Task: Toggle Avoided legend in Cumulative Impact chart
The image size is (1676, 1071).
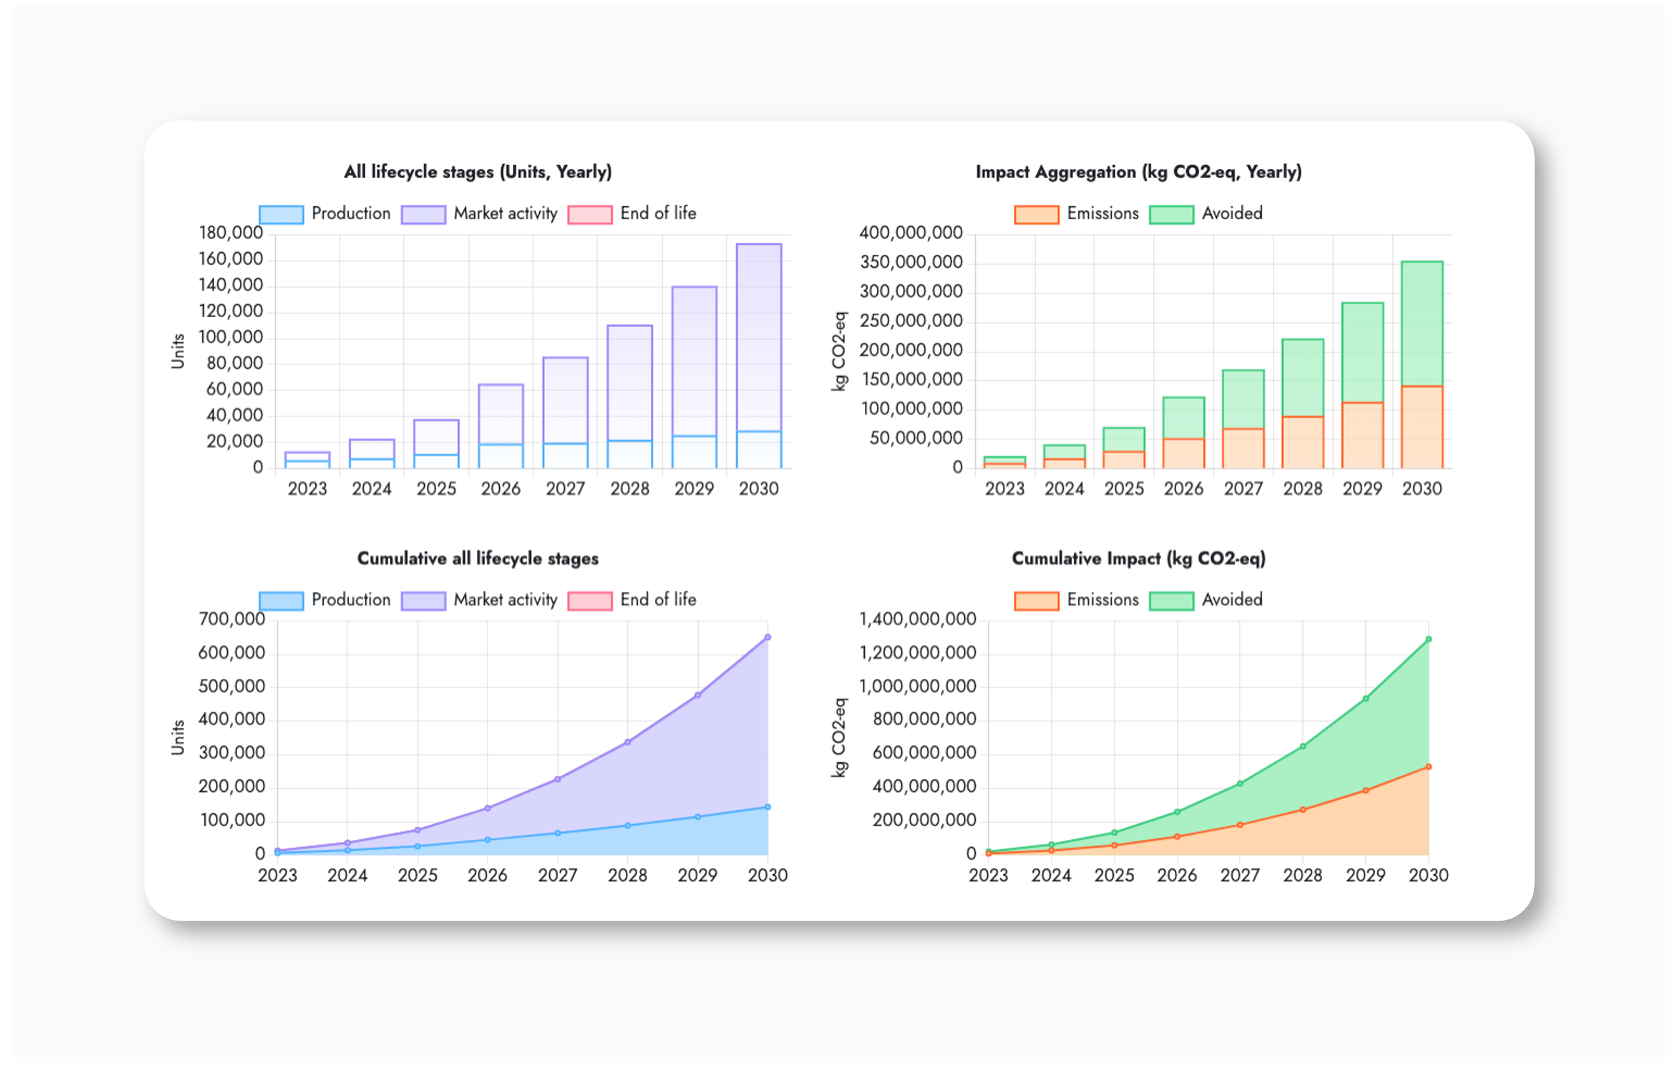Action: (1206, 600)
